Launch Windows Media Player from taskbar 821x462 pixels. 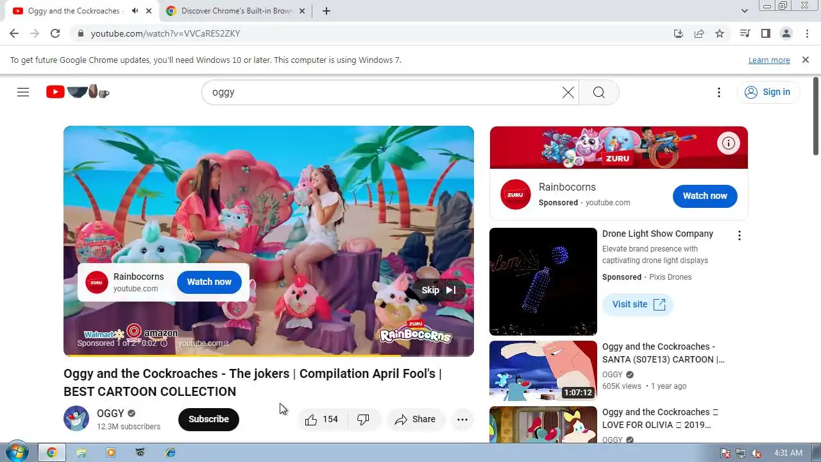(x=111, y=452)
